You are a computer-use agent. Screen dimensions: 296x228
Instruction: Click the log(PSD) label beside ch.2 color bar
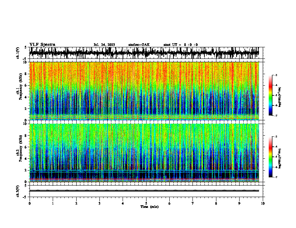pyautogui.click(x=280, y=159)
